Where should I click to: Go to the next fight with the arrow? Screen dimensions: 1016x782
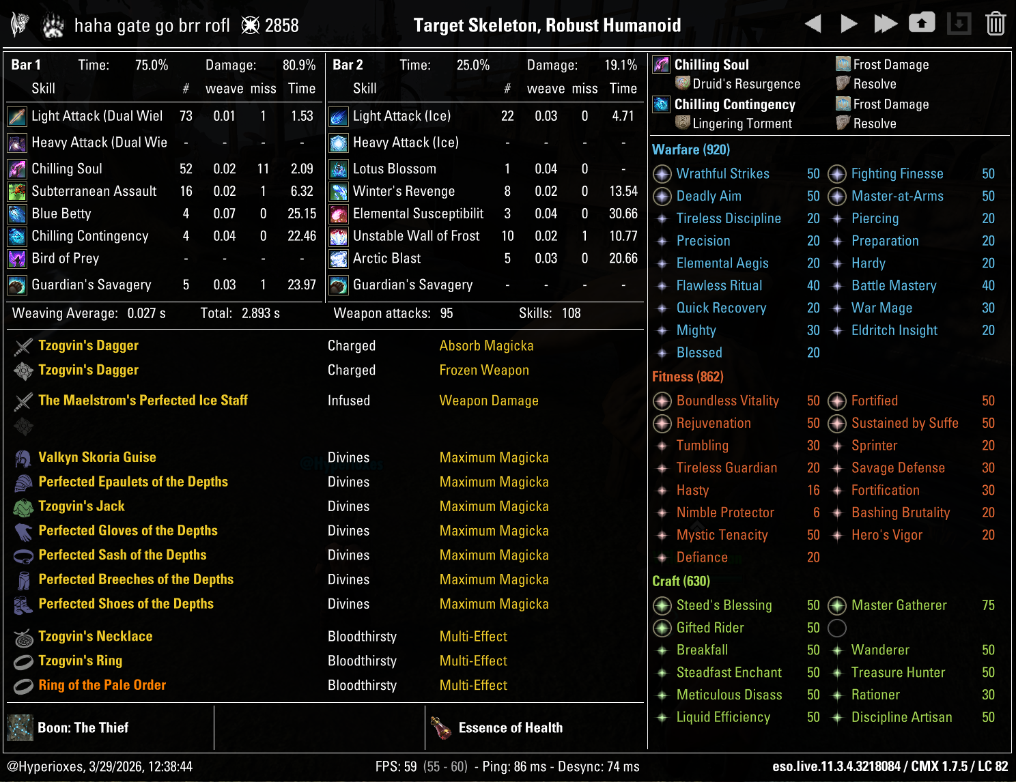[x=848, y=23]
